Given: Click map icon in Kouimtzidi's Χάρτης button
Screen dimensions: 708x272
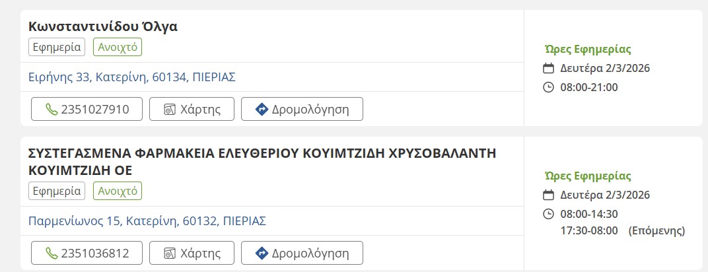Looking at the screenshot, I should click(170, 253).
